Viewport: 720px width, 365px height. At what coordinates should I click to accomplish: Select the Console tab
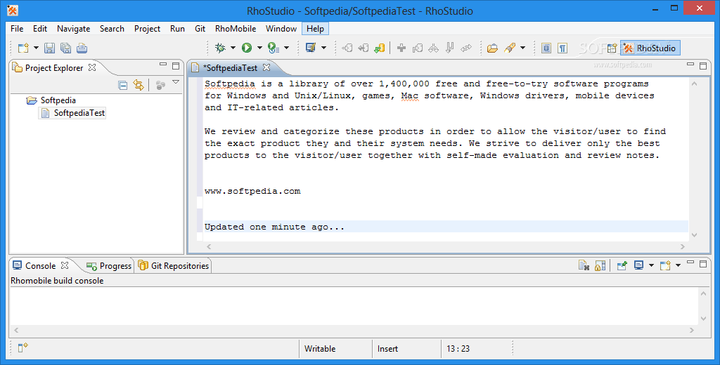[x=40, y=266]
